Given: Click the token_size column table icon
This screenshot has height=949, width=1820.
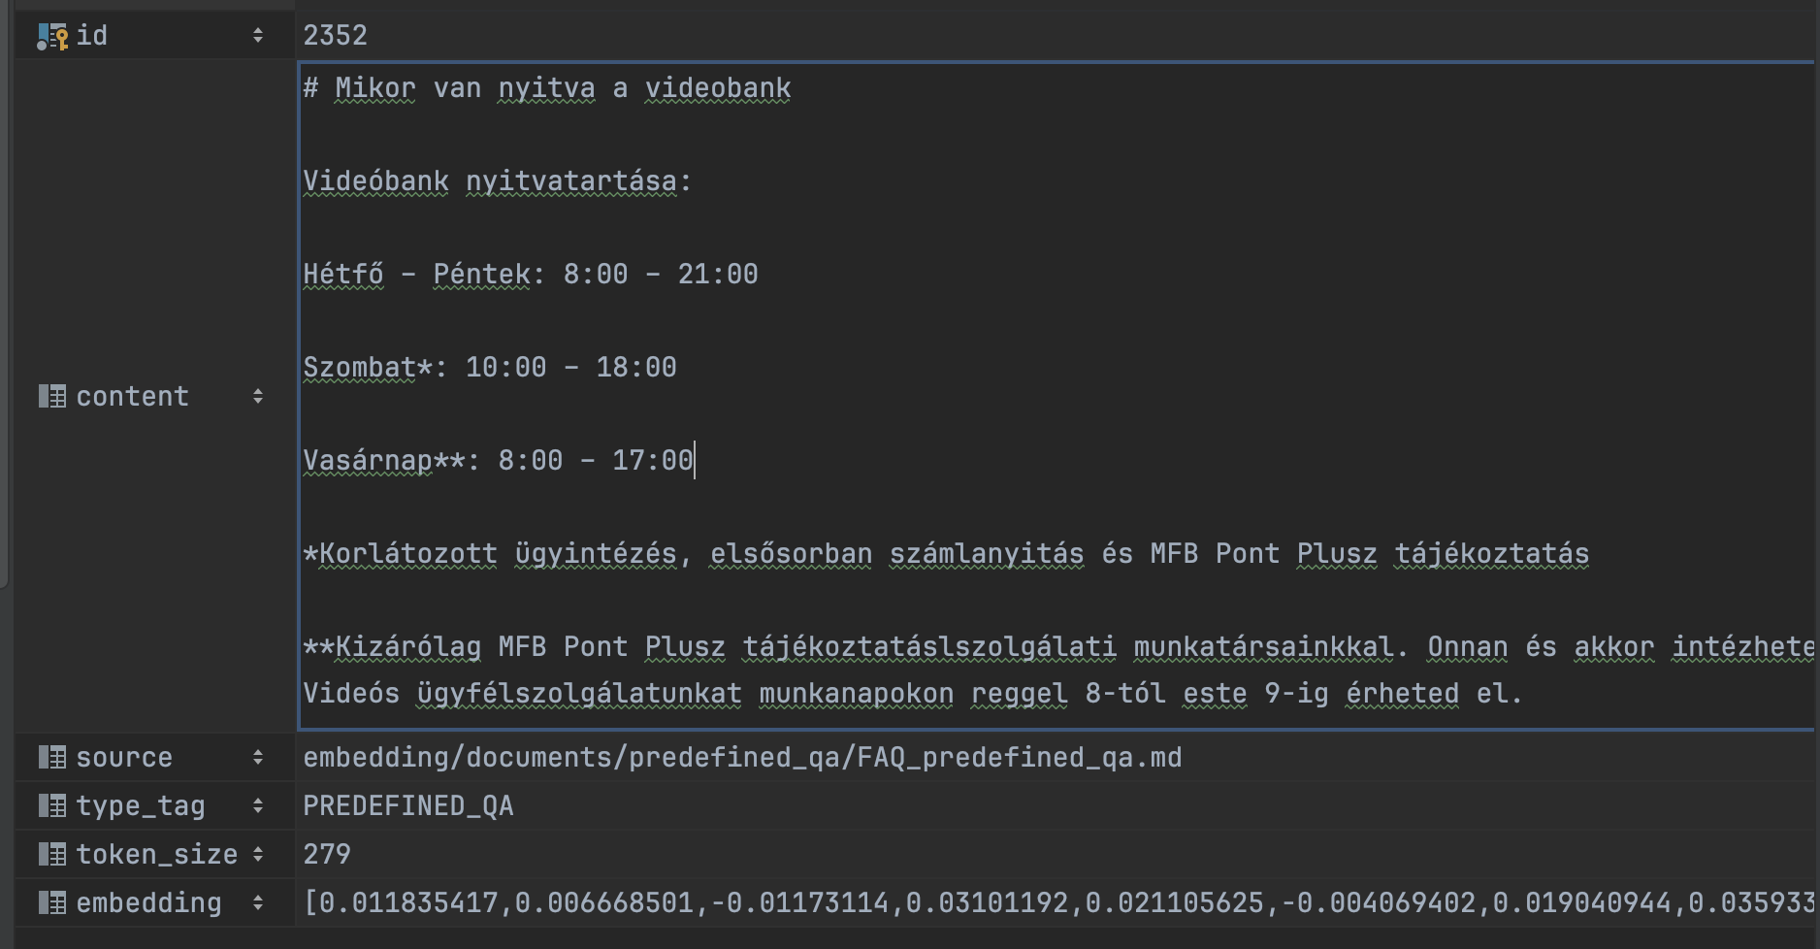Looking at the screenshot, I should click(x=52, y=854).
